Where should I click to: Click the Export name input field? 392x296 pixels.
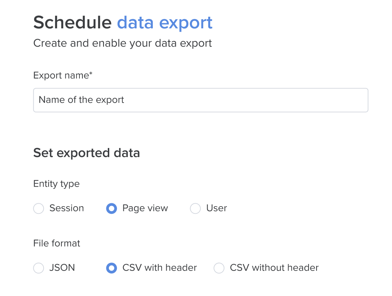(200, 100)
